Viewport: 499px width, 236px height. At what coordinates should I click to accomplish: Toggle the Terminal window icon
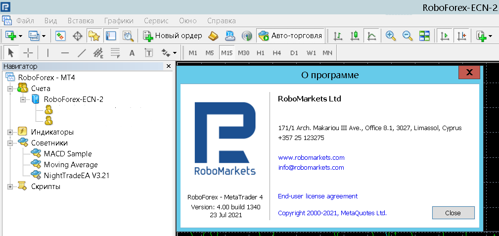111,36
